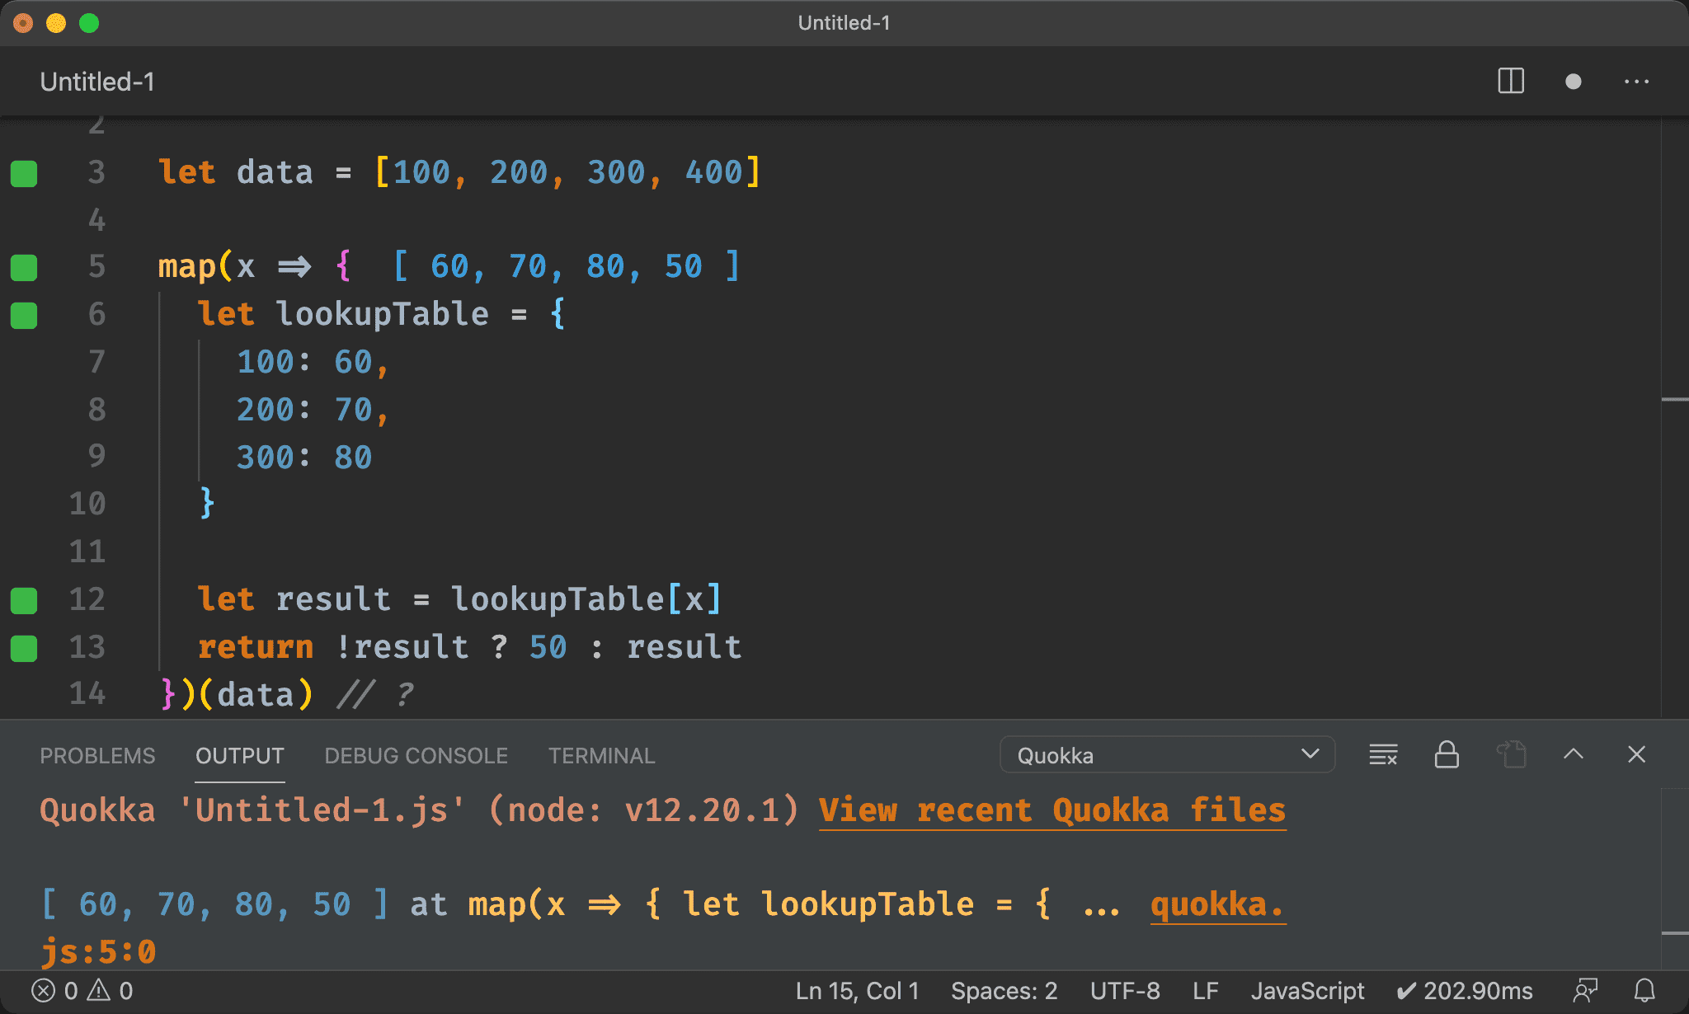
Task: Click the Untitled-1 editor tab
Action: pos(97,82)
